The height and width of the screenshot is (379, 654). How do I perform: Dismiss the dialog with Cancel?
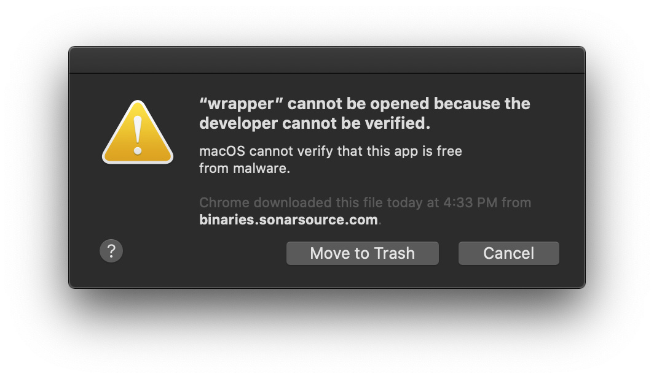(508, 253)
